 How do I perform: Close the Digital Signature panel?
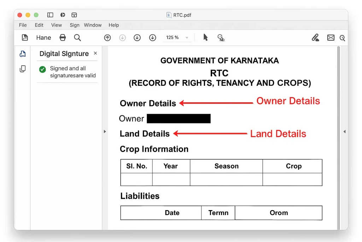(95, 54)
